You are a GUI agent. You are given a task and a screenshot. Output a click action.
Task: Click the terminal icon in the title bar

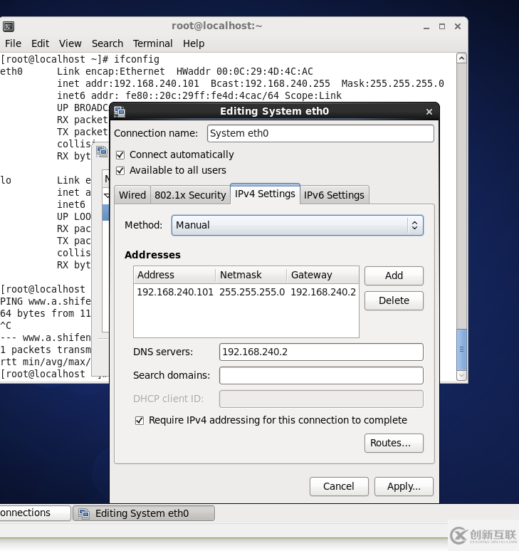coord(9,26)
